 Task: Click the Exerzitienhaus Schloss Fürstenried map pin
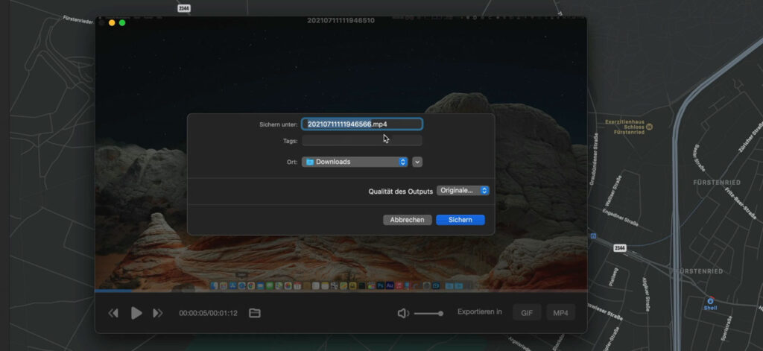(648, 127)
